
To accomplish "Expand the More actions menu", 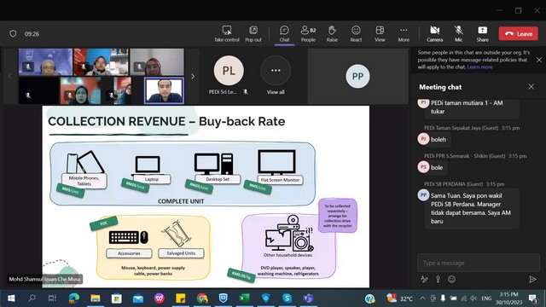I will pos(404,34).
